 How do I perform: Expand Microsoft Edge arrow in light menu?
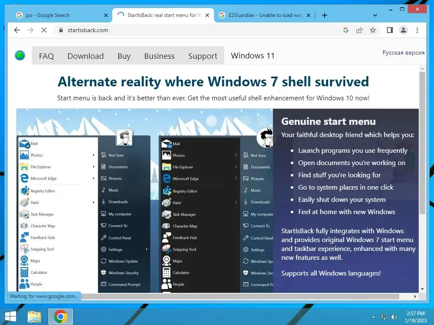(94, 178)
